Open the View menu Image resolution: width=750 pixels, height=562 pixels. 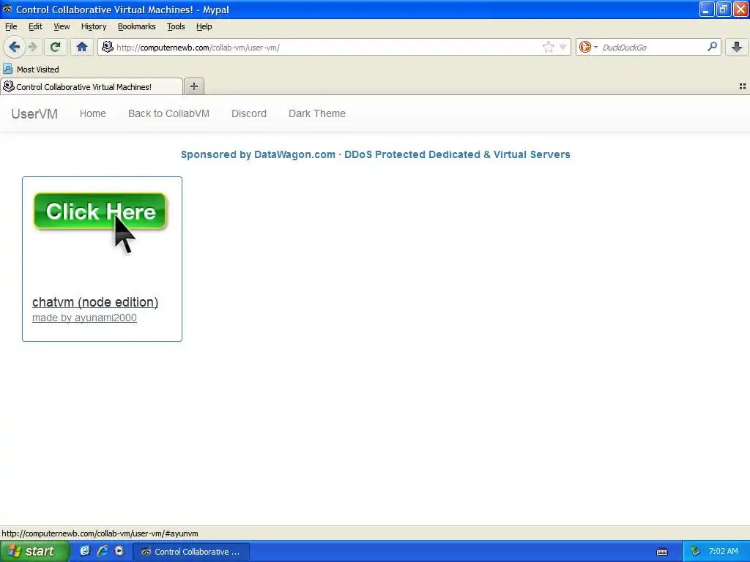coord(62,26)
